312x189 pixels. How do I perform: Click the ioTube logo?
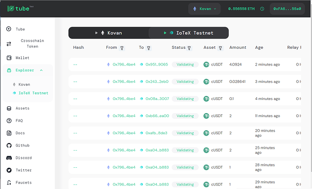pos(20,8)
